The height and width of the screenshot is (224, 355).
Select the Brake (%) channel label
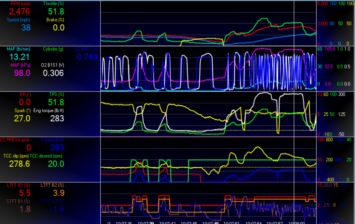click(55, 20)
